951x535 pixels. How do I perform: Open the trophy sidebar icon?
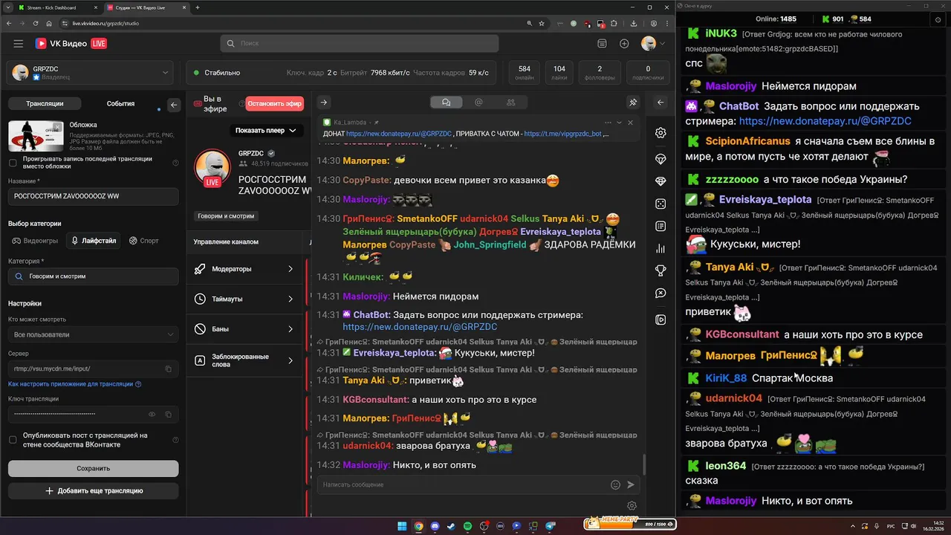click(x=660, y=271)
